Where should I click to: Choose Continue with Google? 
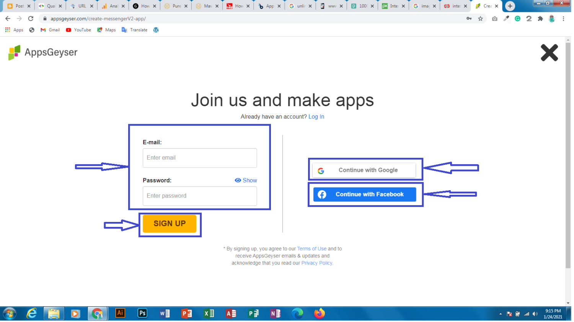point(364,170)
